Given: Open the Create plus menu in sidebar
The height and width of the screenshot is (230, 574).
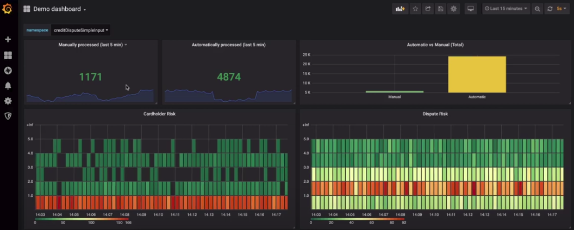Looking at the screenshot, I should tap(8, 40).
